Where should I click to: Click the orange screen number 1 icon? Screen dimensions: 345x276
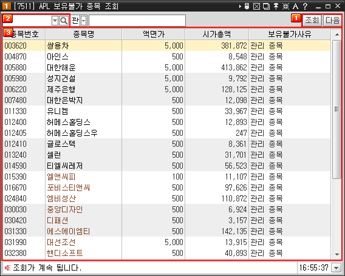pos(6,6)
